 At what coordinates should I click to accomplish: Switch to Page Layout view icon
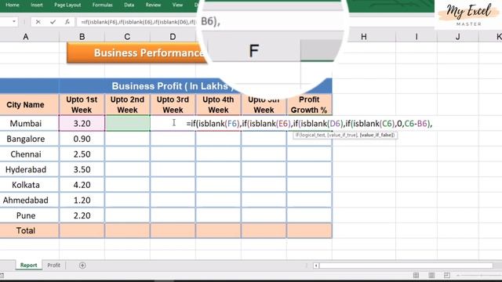pos(431,275)
